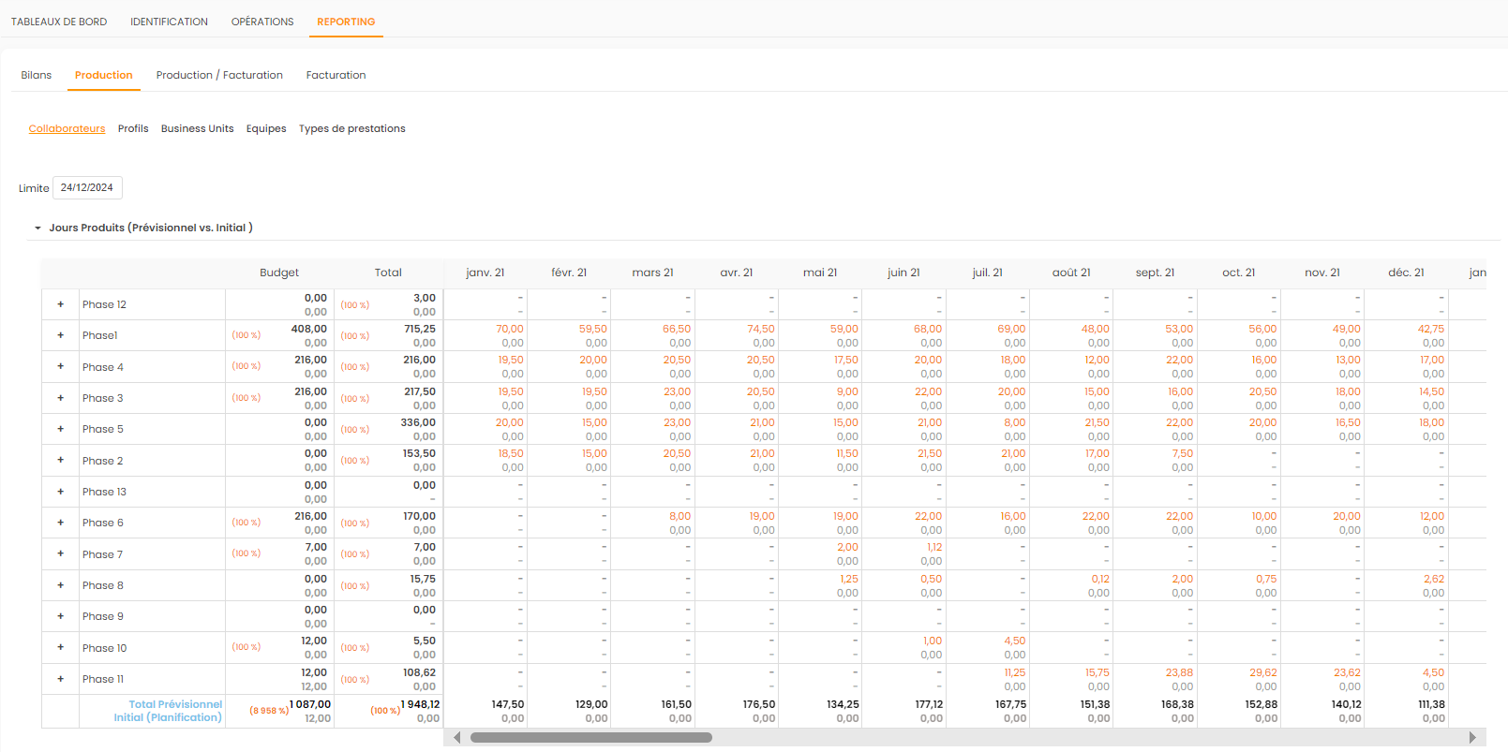
Task: Click plus icon next to Phase 5
Action: point(61,429)
